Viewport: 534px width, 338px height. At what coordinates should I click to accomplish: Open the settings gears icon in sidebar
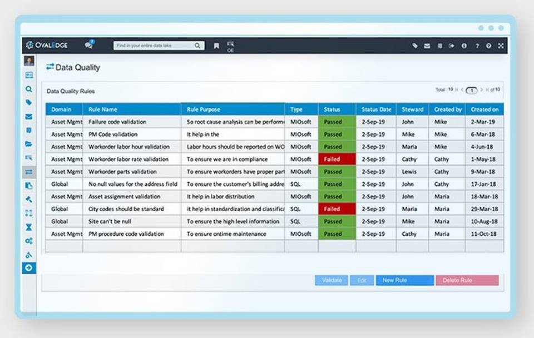pos(29,241)
